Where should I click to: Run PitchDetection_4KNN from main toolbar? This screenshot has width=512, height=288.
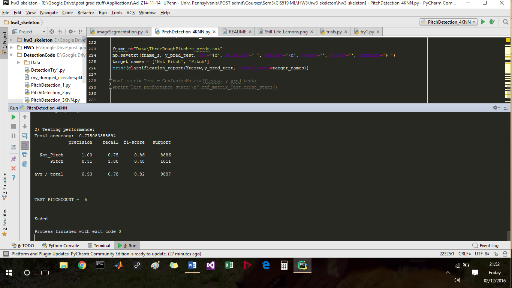(x=483, y=22)
